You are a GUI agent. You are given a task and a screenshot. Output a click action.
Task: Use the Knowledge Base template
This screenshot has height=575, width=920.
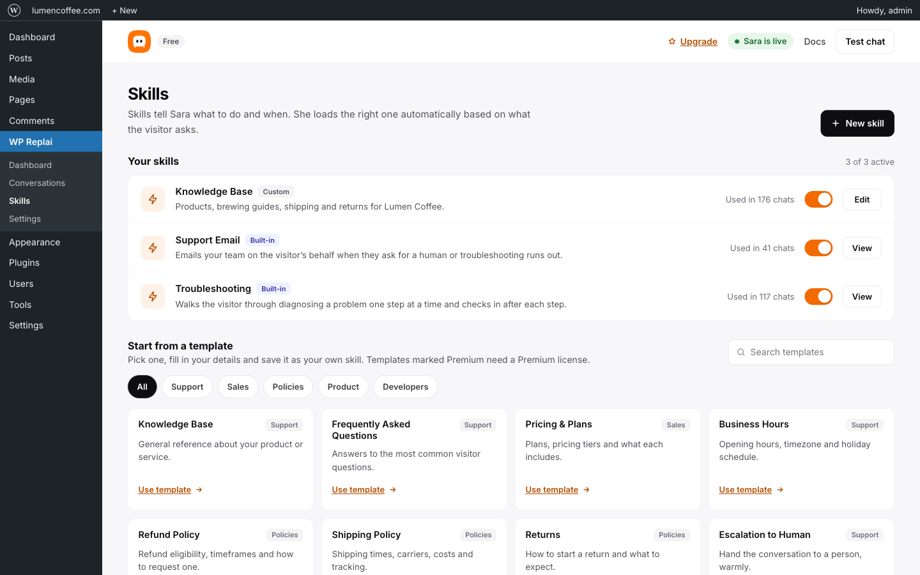pyautogui.click(x=165, y=490)
